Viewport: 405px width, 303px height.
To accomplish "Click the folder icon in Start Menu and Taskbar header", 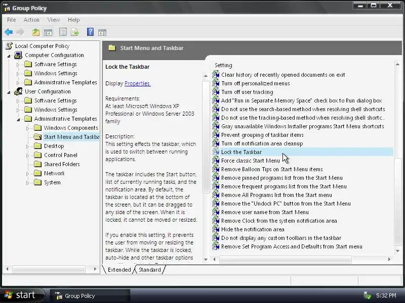I will click(112, 47).
